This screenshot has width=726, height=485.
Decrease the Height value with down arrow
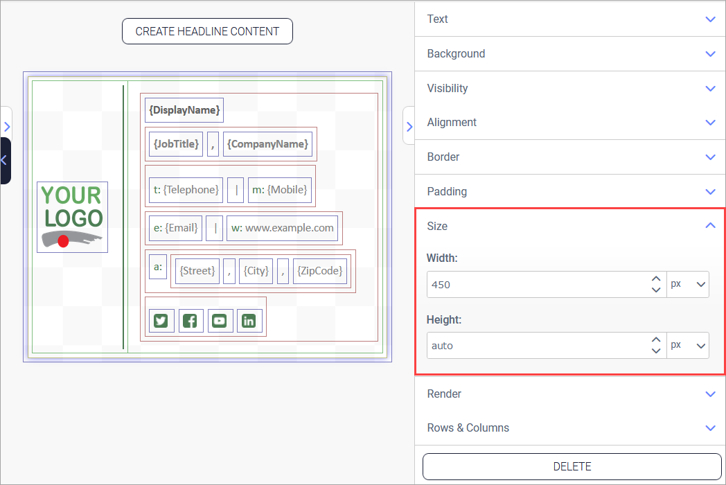coord(656,351)
